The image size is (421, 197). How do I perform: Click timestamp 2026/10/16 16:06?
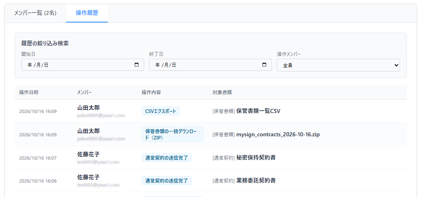pyautogui.click(x=38, y=181)
